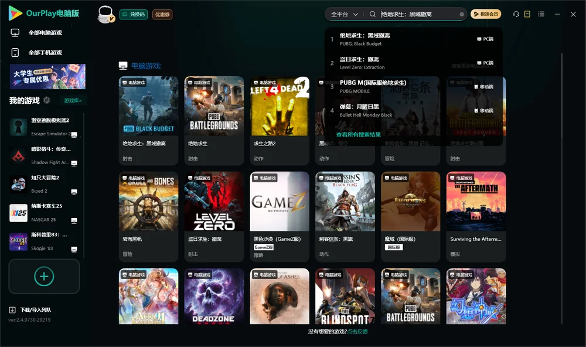Viewport: 586px width, 347px height.
Task: Open 纳斯卡赛车25 in my games
Action: (44, 213)
